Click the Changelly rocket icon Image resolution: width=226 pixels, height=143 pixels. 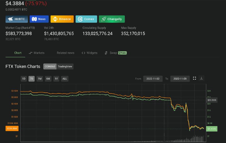(x=104, y=19)
